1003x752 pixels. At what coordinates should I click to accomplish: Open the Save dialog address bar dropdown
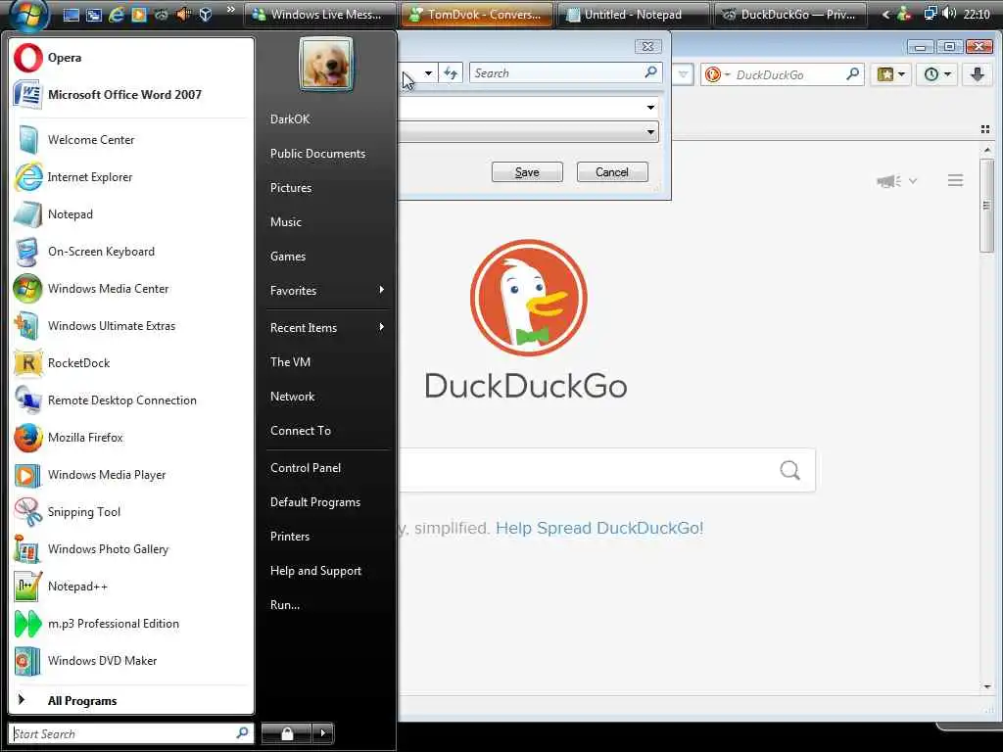coord(428,72)
